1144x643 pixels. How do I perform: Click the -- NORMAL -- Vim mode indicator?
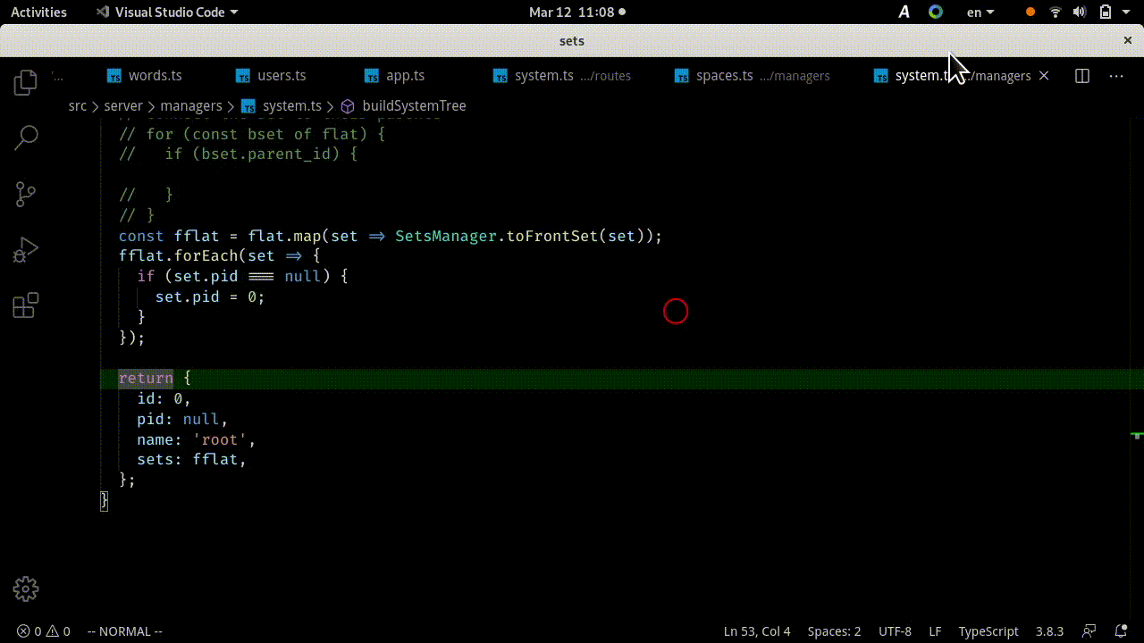pos(125,631)
